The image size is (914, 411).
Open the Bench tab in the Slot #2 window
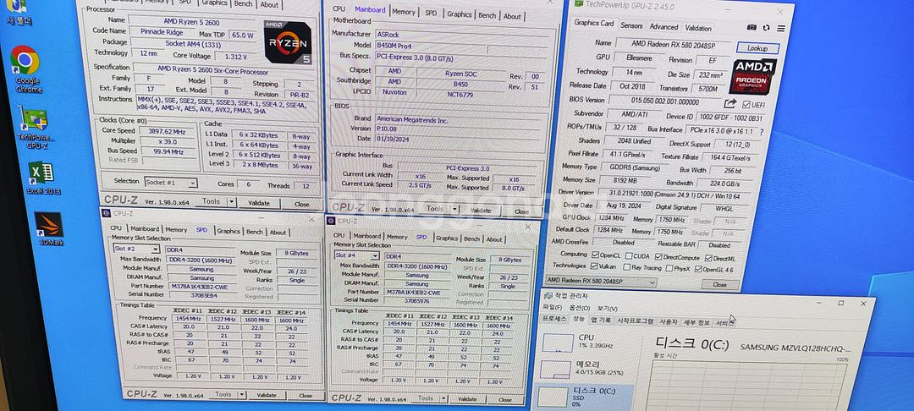coord(254,232)
